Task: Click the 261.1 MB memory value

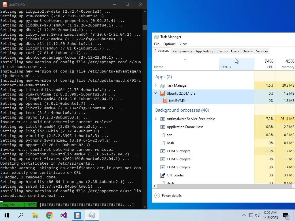Action: point(287,119)
